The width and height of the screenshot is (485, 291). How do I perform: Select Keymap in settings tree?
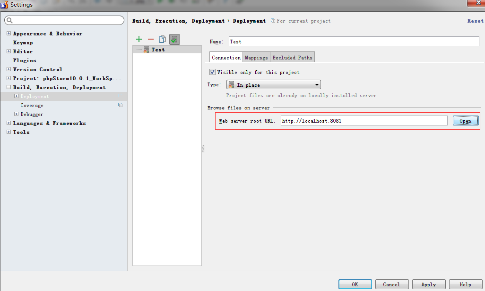(x=23, y=42)
